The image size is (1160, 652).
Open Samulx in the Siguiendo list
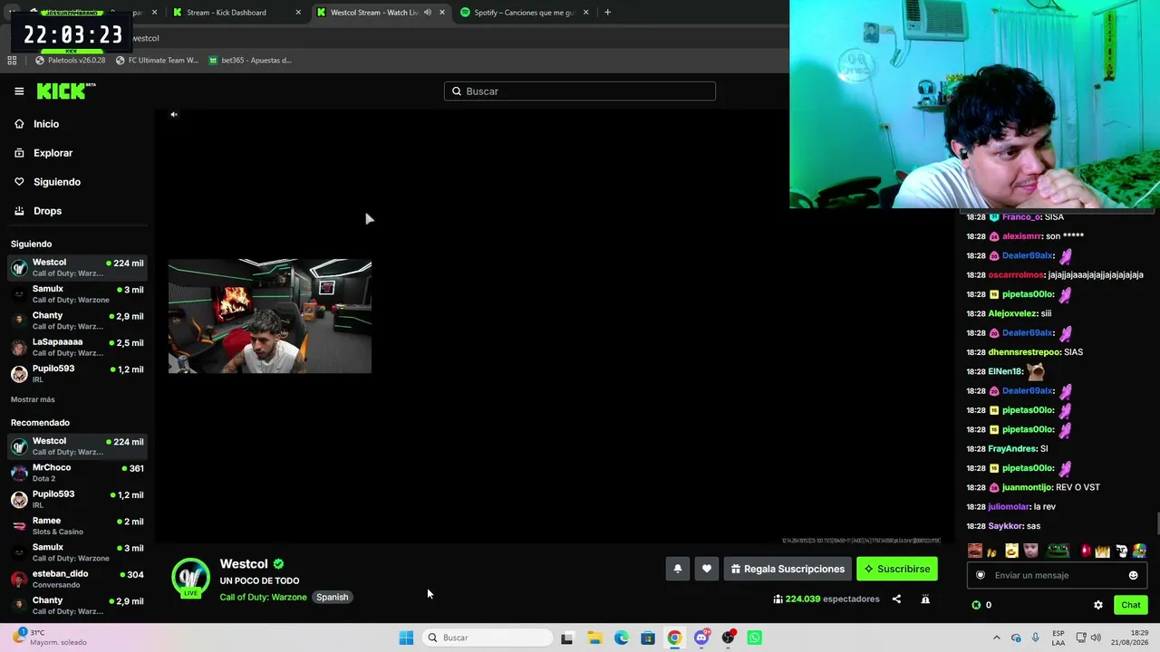pos(77,294)
